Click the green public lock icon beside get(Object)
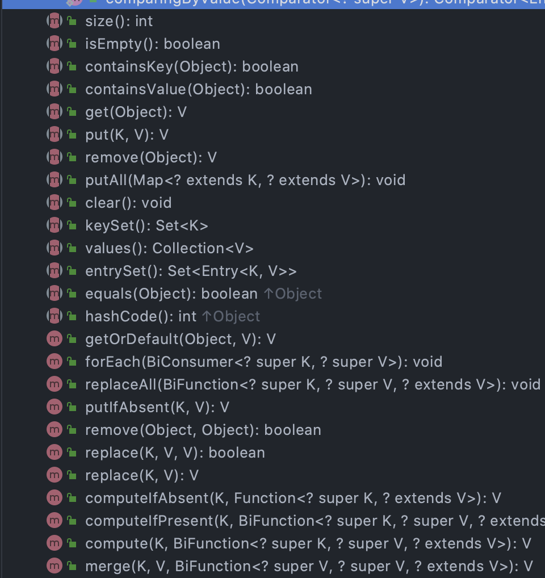Image resolution: width=545 pixels, height=578 pixels. pos(72,112)
